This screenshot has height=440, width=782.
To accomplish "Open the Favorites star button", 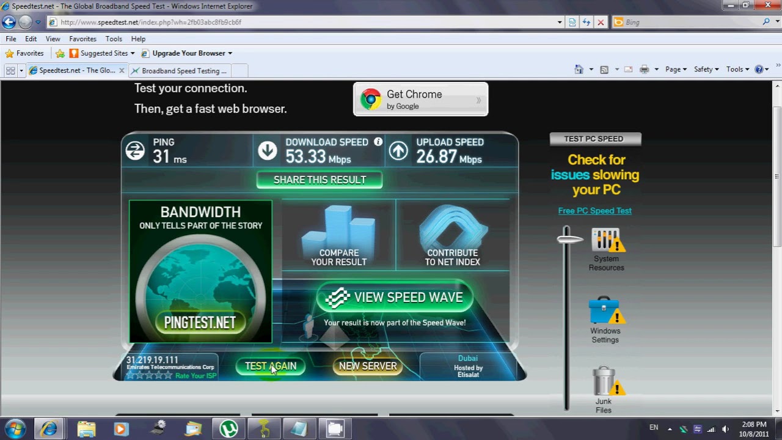I will [24, 53].
